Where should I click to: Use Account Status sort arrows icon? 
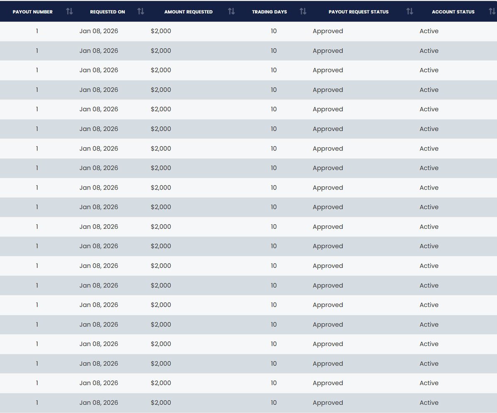coord(492,12)
